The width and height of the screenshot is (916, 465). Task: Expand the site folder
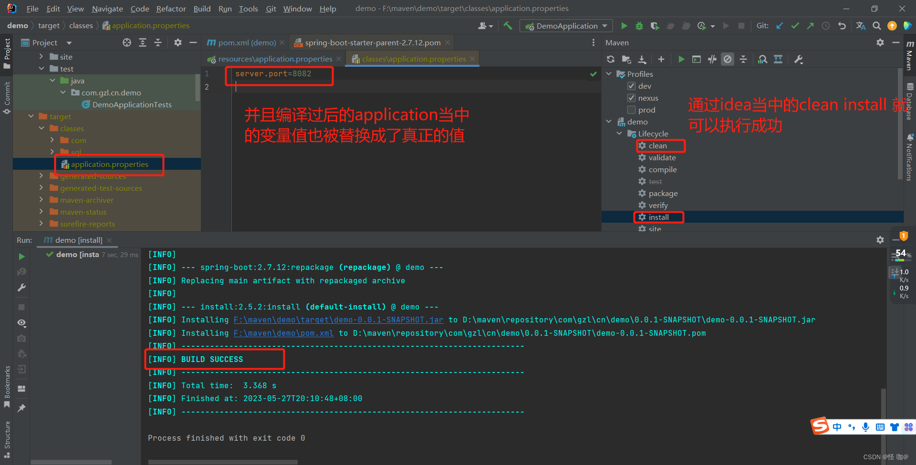41,57
